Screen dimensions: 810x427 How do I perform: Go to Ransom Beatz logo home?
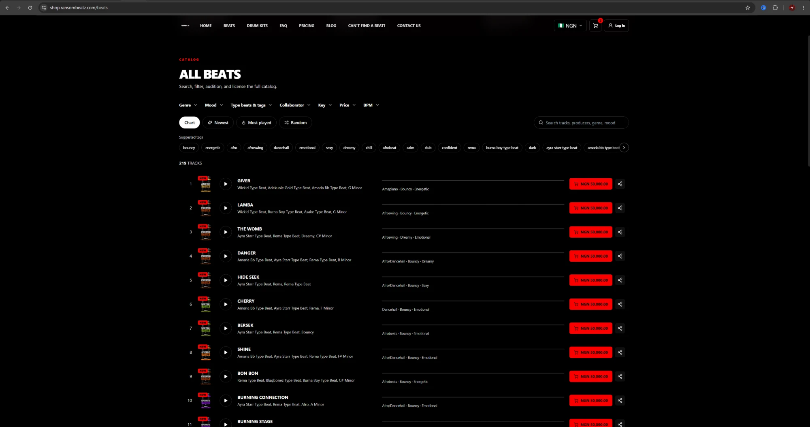pyautogui.click(x=185, y=26)
